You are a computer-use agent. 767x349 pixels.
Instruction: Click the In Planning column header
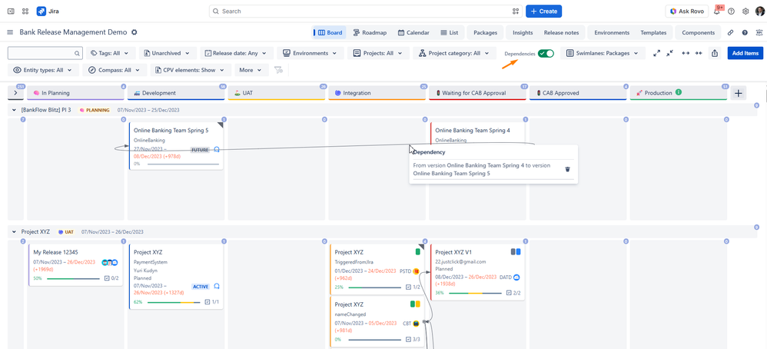76,93
